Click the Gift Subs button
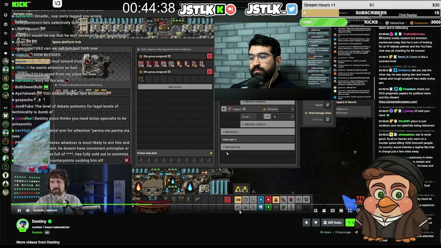This screenshot has width=441, height=248. coord(332,223)
